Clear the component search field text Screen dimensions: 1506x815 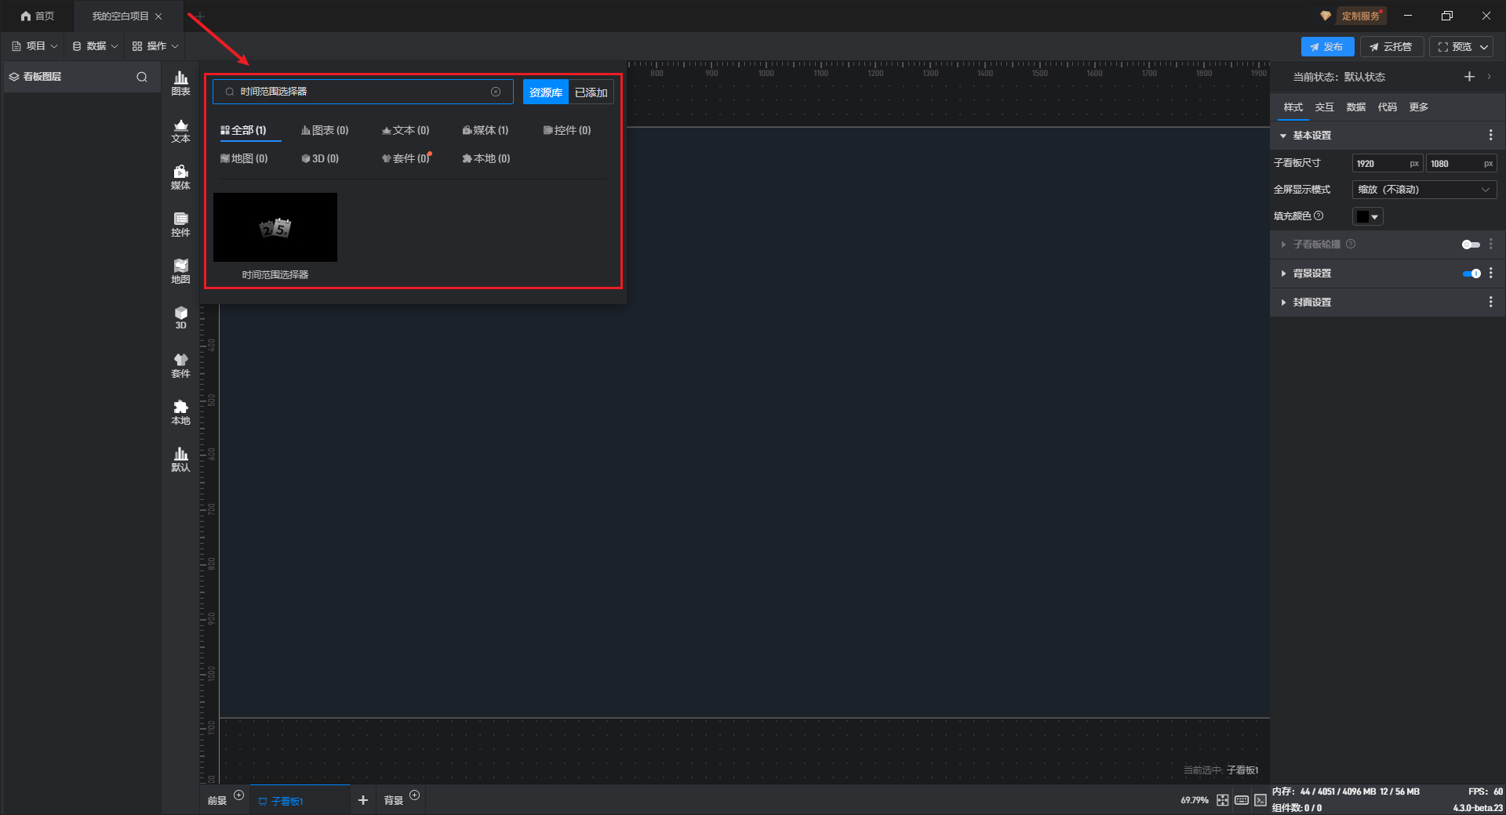pos(496,92)
